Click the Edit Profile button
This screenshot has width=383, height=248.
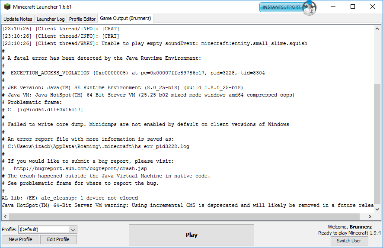point(58,239)
